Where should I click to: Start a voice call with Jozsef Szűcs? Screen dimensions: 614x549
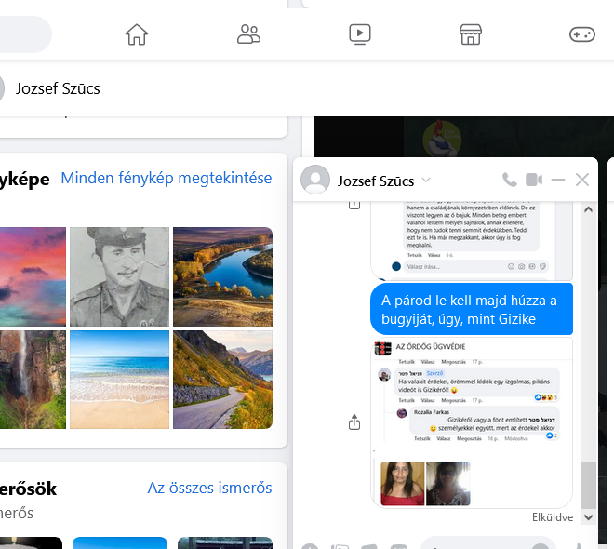point(510,180)
